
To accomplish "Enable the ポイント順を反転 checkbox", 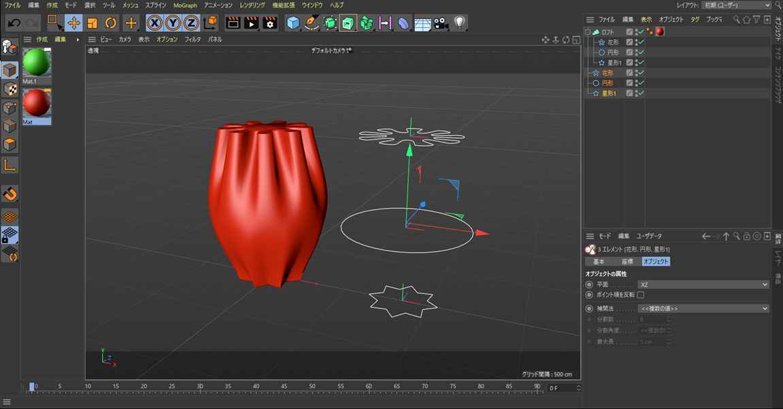I will (x=641, y=295).
